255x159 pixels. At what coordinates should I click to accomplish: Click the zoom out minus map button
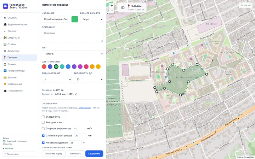tap(112, 11)
